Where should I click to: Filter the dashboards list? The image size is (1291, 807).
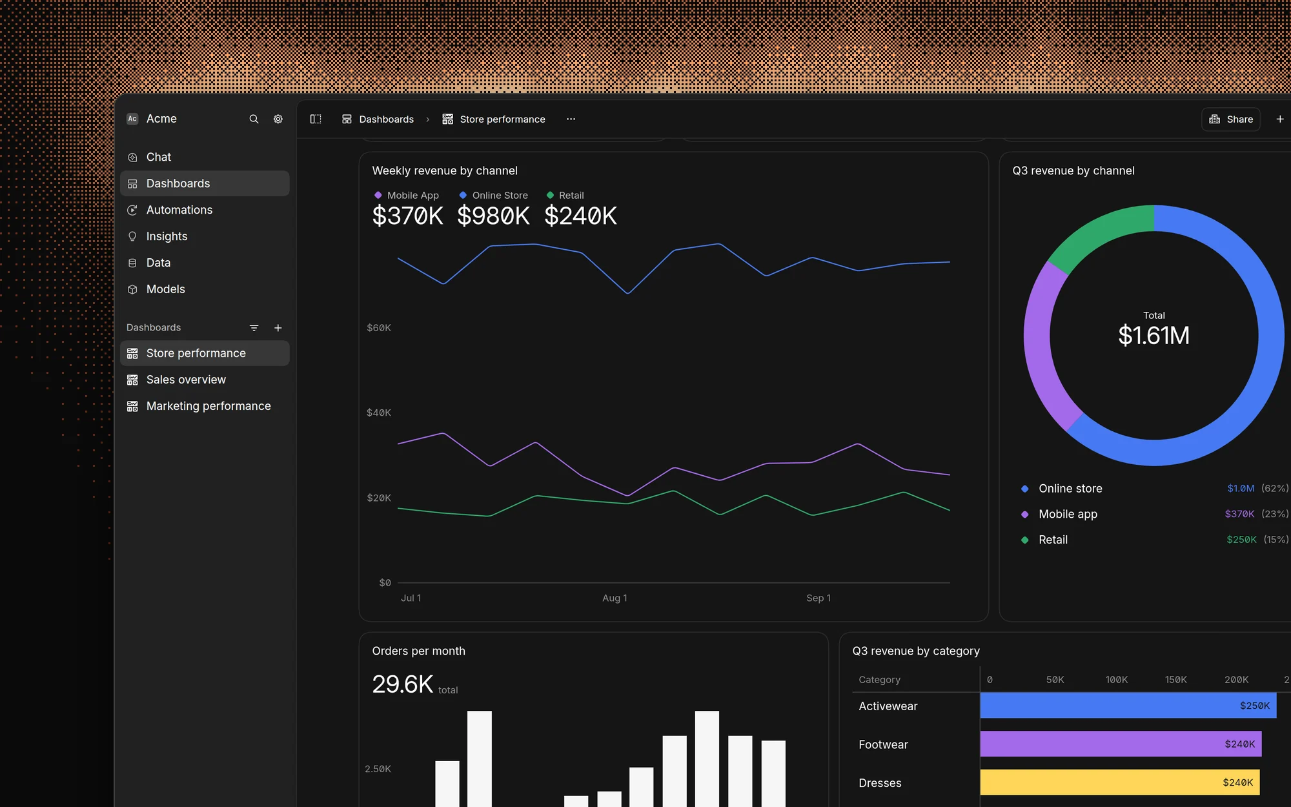point(254,328)
